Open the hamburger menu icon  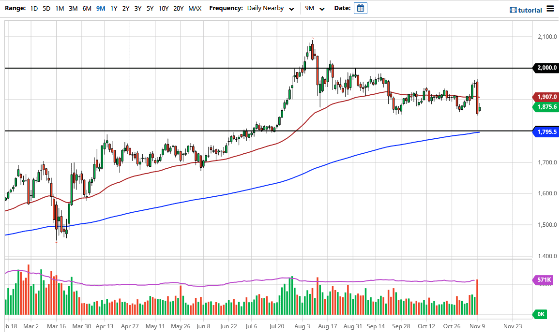point(550,9)
